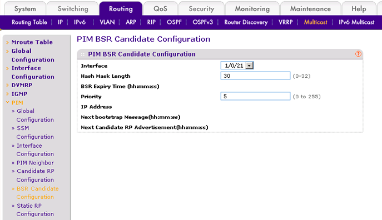
Task: Expand IGMP in the sidebar
Action: 19,94
